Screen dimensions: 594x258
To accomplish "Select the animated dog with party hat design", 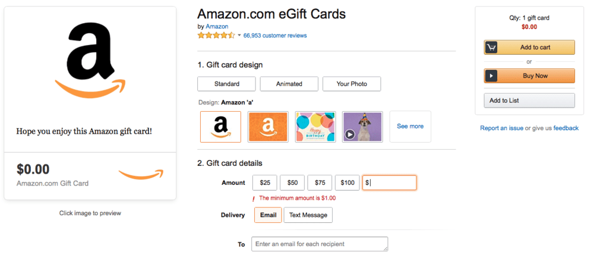I will coord(362,127).
